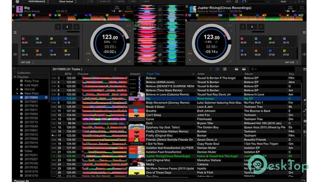This screenshot has width=318, height=182.
Task: Trigger left deck hot cue at 01:18
Action: [70, 40]
